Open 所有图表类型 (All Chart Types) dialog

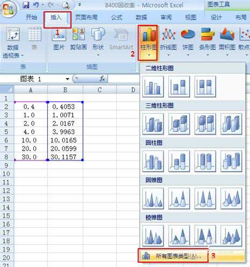pos(192,256)
